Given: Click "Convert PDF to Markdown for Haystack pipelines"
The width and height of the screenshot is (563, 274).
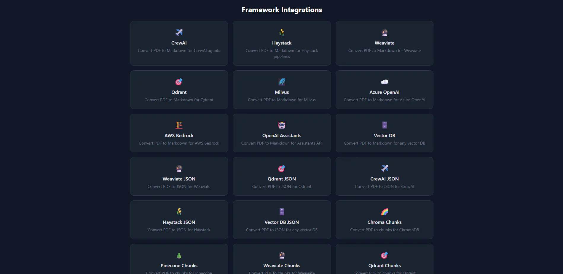Looking at the screenshot, I should [x=282, y=54].
